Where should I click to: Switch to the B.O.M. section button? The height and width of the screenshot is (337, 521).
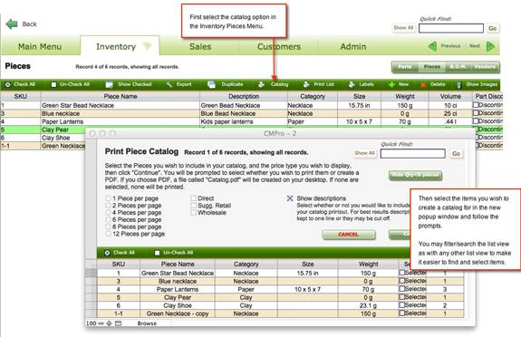click(x=458, y=67)
